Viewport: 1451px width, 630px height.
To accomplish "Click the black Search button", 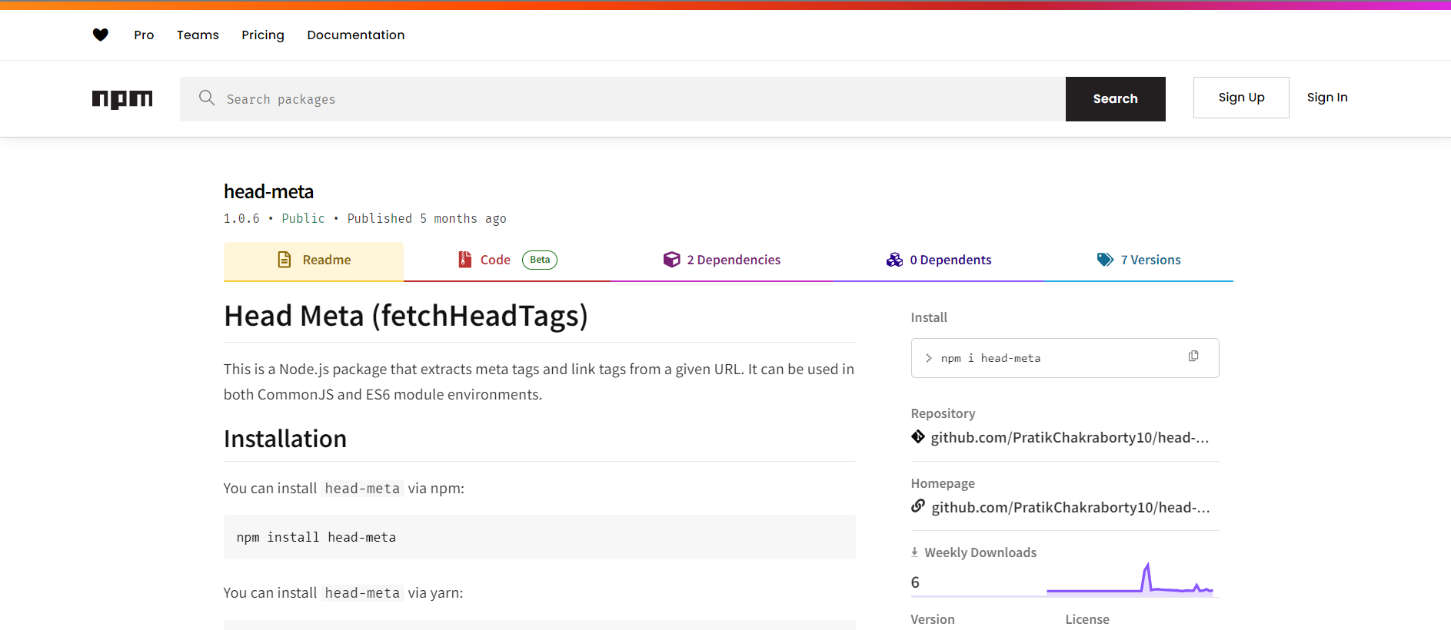I will 1116,99.
